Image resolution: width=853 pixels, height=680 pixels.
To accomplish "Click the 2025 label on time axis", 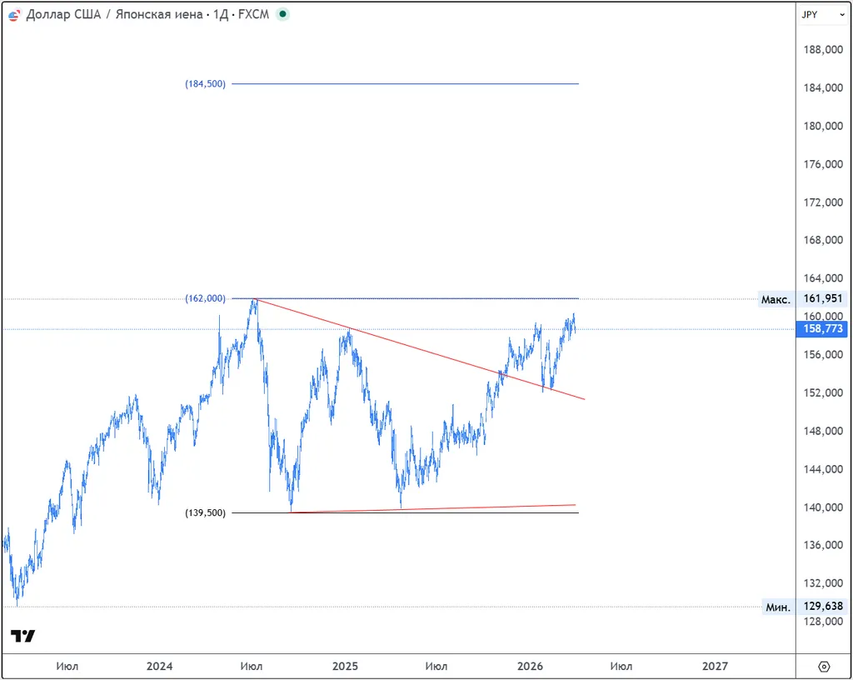I will pos(345,666).
